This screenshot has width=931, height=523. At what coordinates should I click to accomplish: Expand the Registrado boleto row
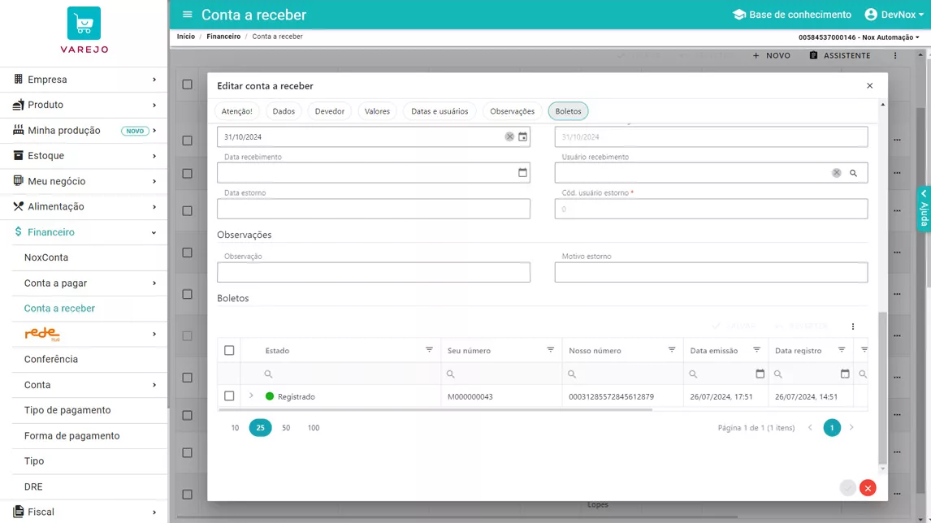251,395
